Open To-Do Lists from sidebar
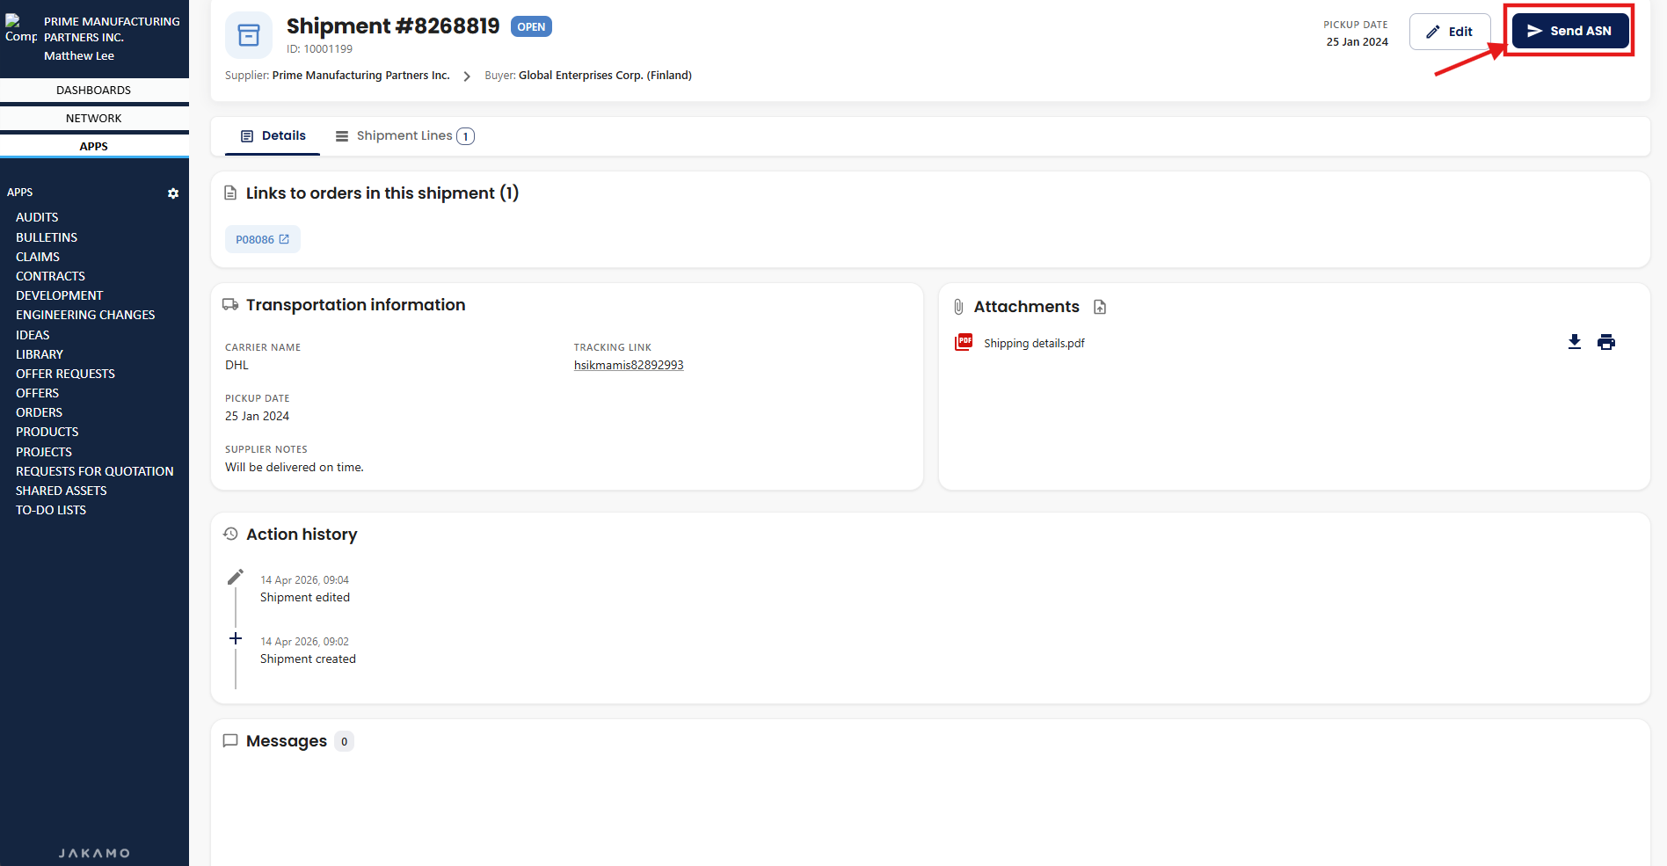This screenshot has height=866, width=1667. click(x=51, y=510)
